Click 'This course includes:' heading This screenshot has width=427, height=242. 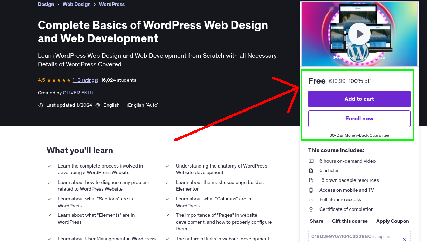pyautogui.click(x=336, y=150)
